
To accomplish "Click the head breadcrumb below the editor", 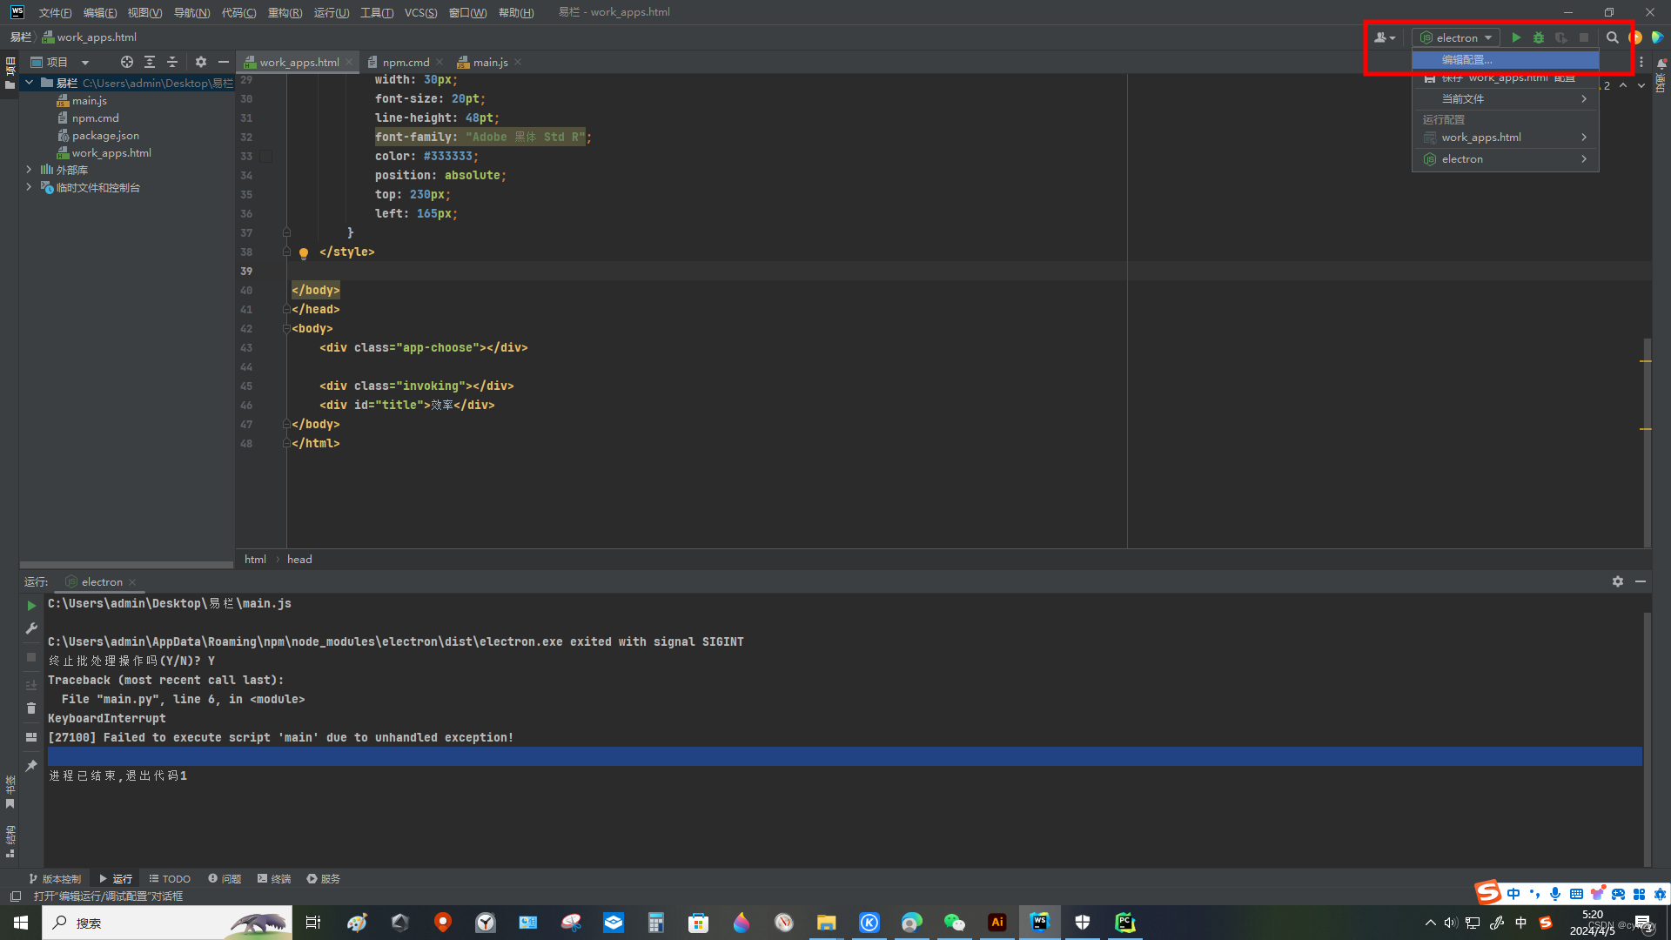I will click(x=299, y=559).
